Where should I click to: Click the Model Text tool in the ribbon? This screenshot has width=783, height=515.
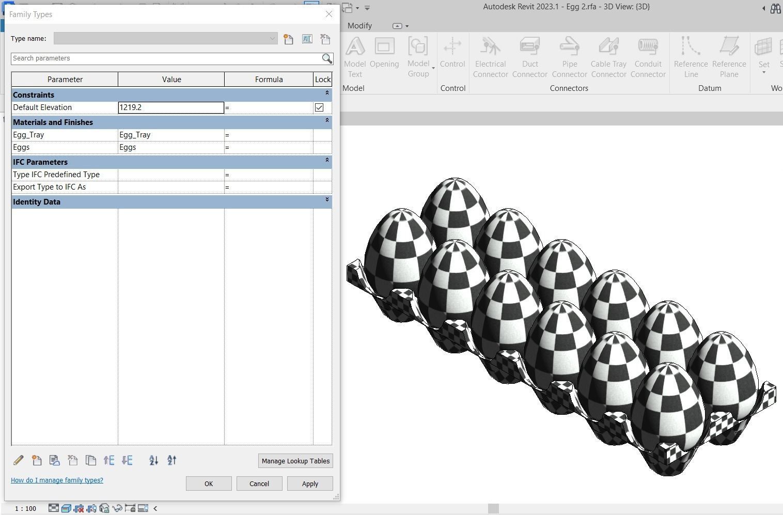click(x=355, y=57)
